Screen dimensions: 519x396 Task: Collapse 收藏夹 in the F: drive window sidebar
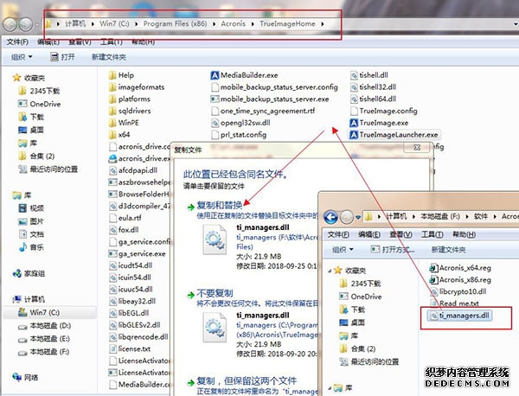[x=330, y=271]
